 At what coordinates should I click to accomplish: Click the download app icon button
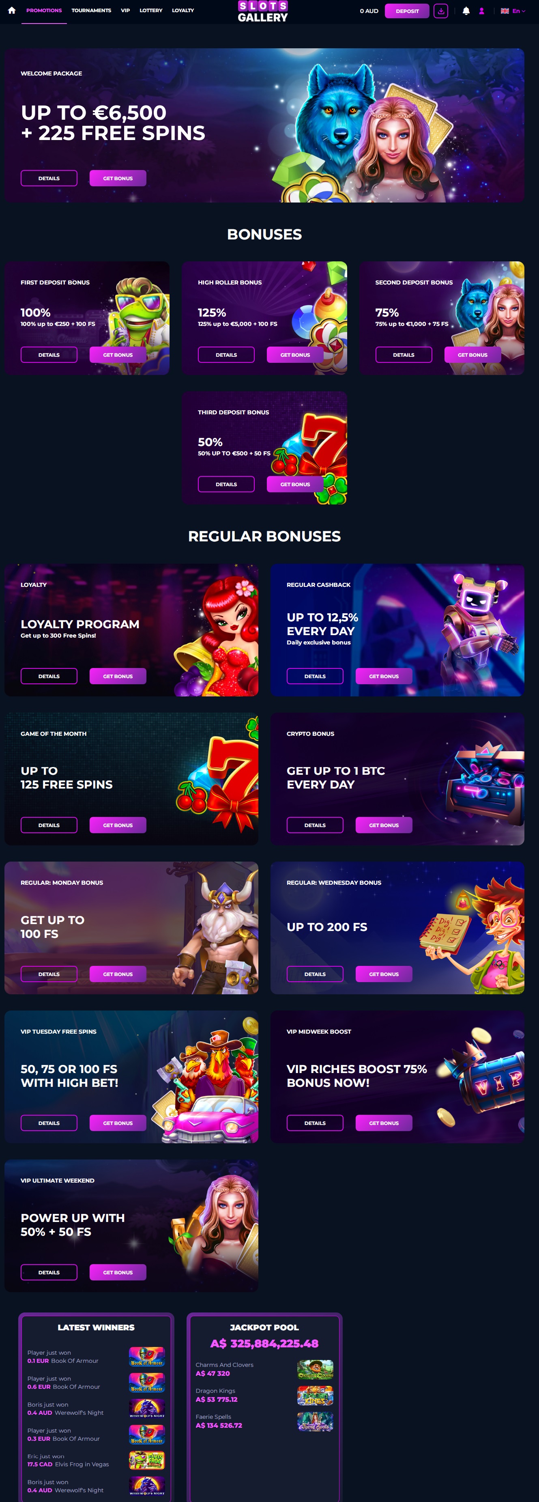pyautogui.click(x=441, y=11)
